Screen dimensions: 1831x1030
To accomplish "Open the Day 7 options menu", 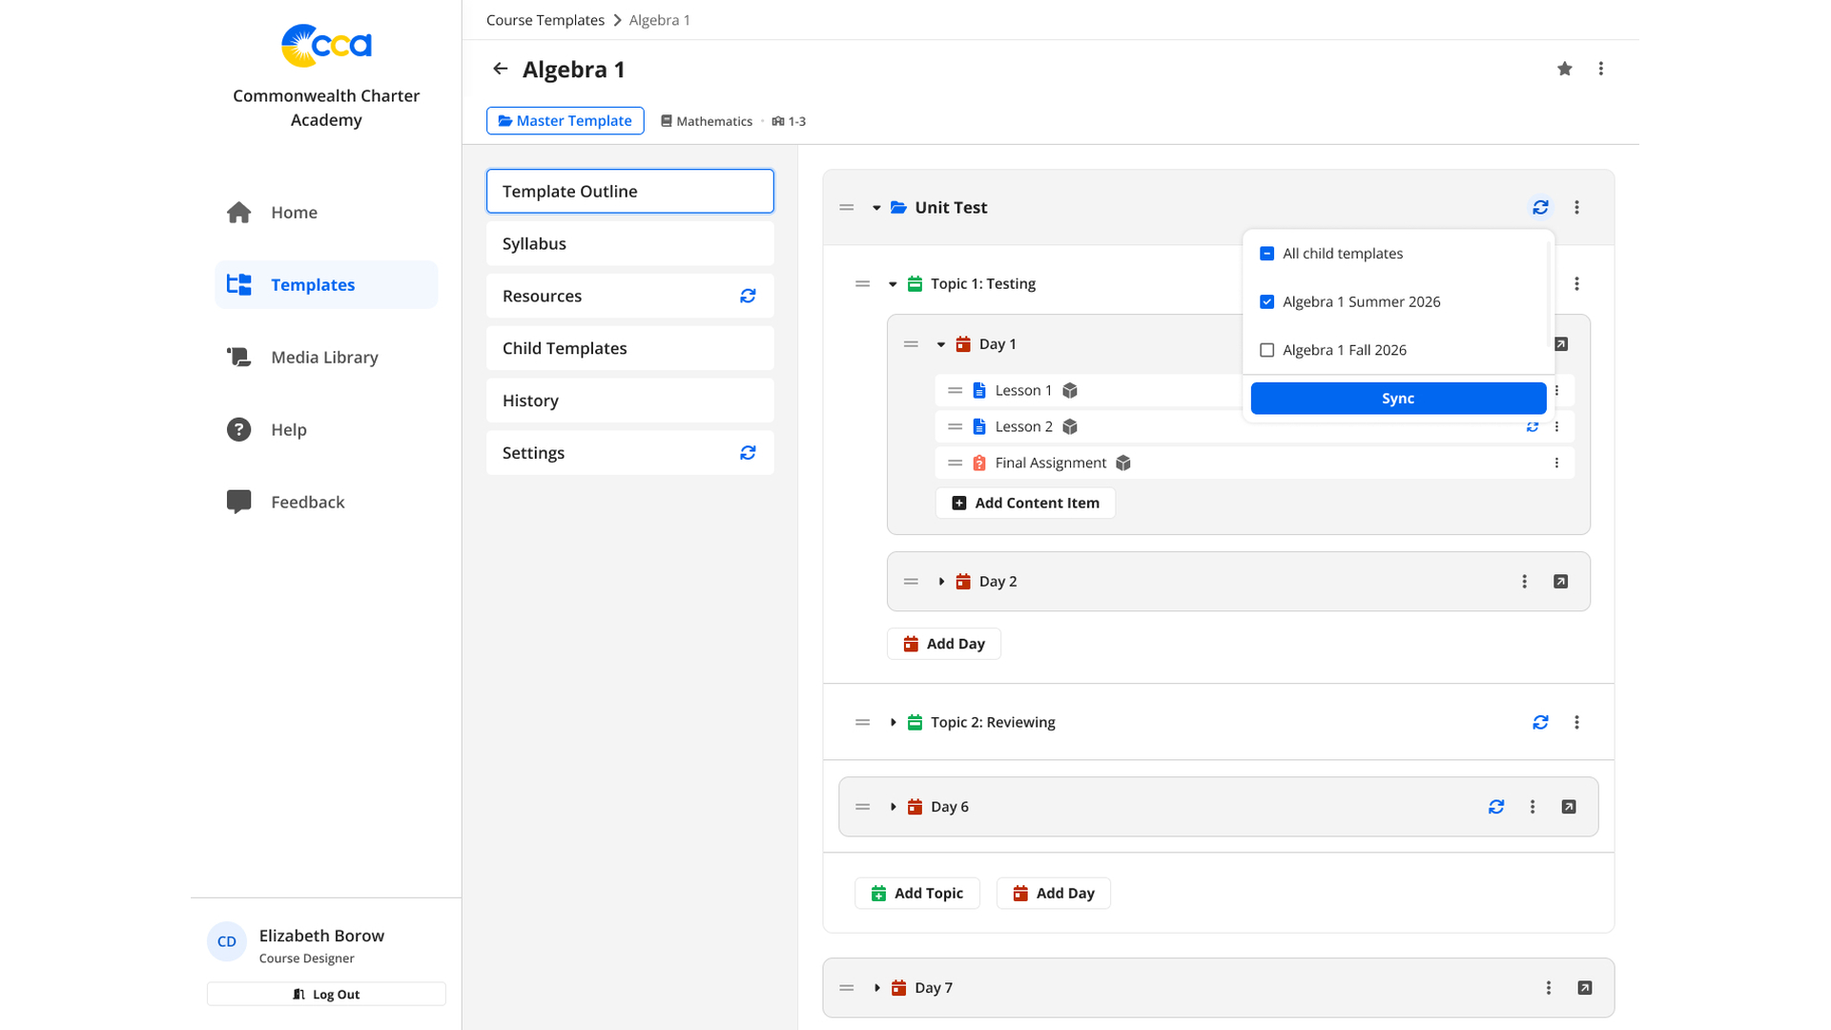I will [x=1548, y=988].
